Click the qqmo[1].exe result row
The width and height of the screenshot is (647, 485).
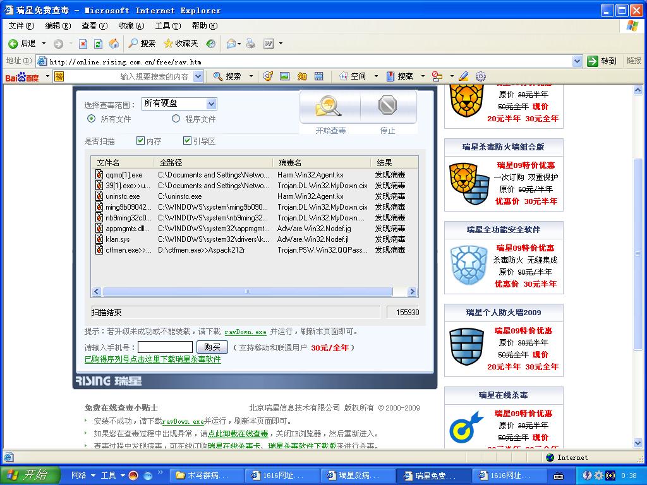[x=254, y=175]
